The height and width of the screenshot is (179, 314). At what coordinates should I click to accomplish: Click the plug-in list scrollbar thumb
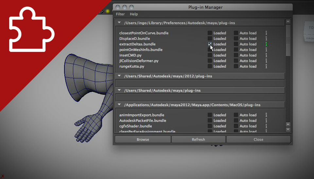(x=288, y=40)
